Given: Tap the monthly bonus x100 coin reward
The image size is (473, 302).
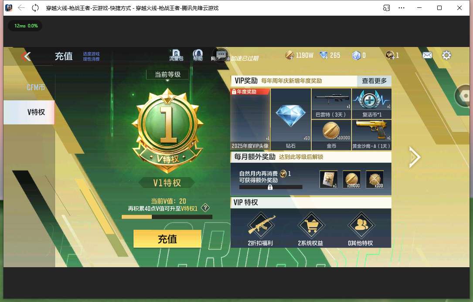Looking at the screenshot, I should [374, 179].
